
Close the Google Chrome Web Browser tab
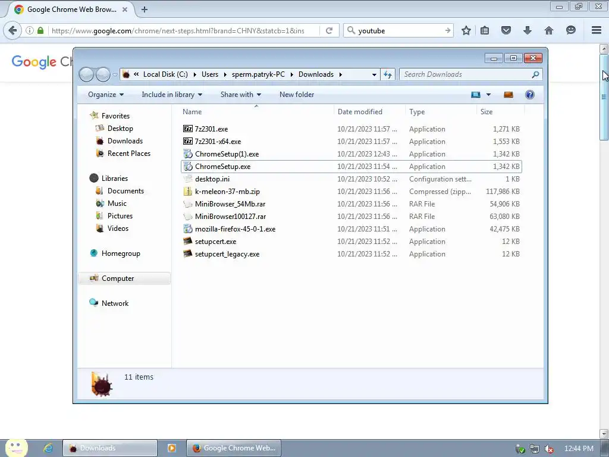pyautogui.click(x=125, y=10)
